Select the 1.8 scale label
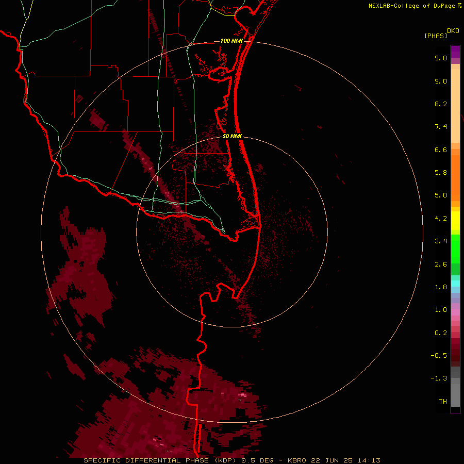Image resolution: width=464 pixels, height=464 pixels. (x=441, y=287)
